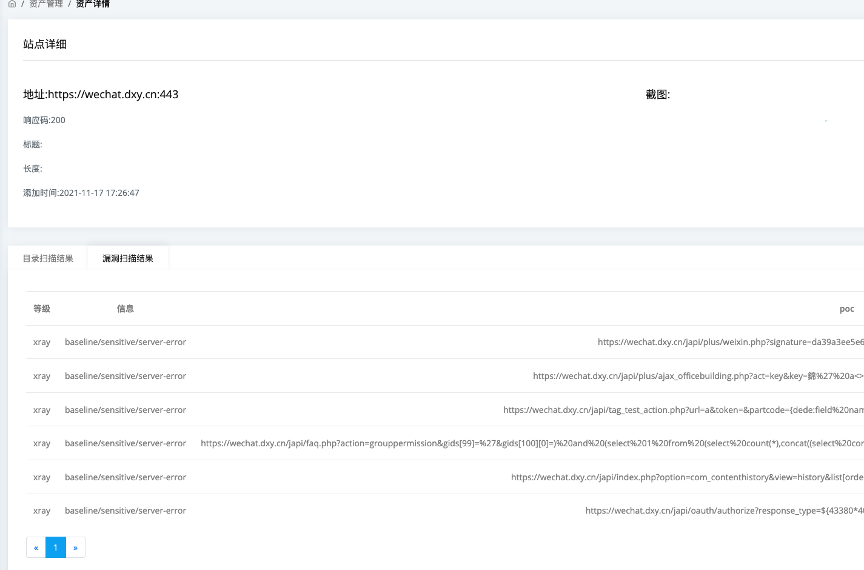Click the oauth/authorize poc URL
The width and height of the screenshot is (864, 570).
(x=725, y=511)
